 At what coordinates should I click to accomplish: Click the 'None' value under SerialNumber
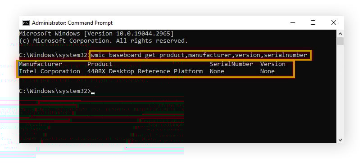217,71
